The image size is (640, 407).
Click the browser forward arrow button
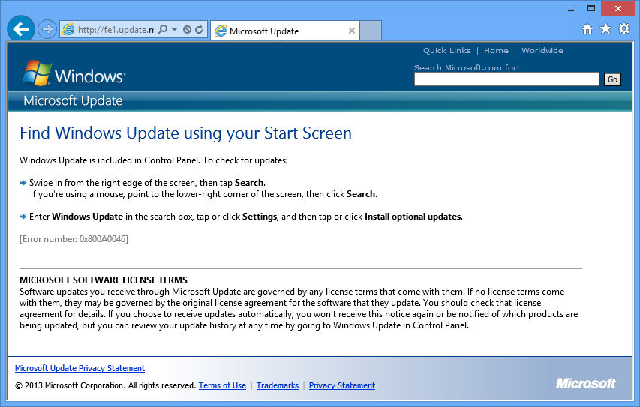pos(47,29)
